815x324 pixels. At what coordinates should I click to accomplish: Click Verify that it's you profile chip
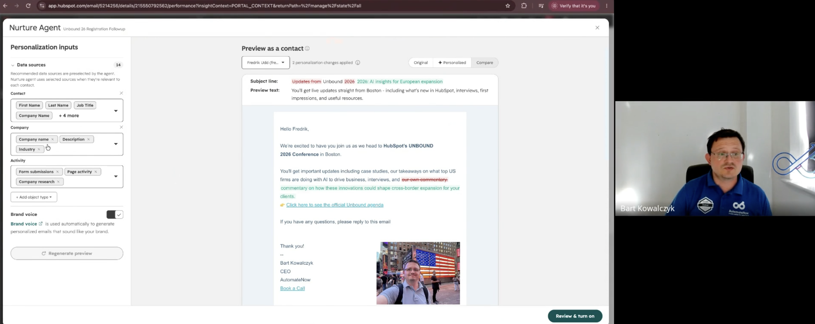point(574,6)
